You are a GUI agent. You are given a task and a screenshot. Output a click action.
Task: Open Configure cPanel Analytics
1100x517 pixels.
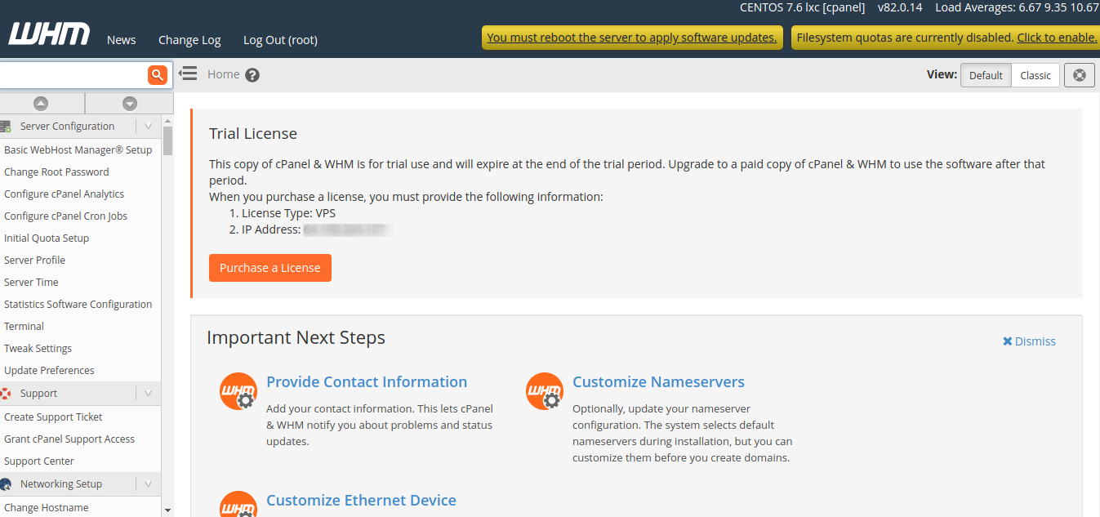pyautogui.click(x=65, y=194)
